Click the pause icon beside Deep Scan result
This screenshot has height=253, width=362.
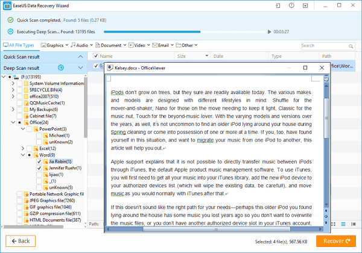point(61,67)
